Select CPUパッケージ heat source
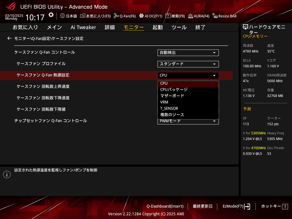Image resolution: width=292 pixels, height=219 pixels. point(188,90)
